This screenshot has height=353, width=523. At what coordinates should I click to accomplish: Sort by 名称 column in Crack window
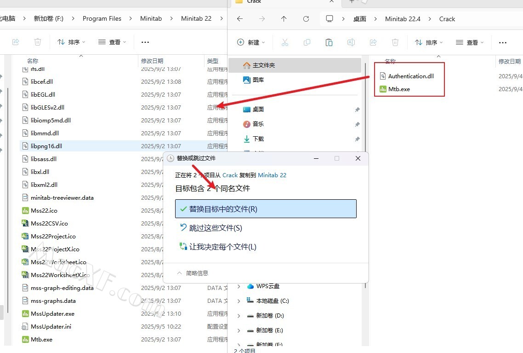pyautogui.click(x=390, y=61)
